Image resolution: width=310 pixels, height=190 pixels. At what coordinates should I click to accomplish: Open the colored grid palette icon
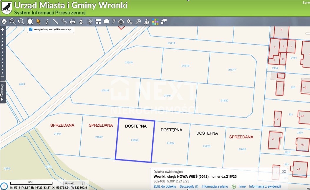tap(155, 21)
